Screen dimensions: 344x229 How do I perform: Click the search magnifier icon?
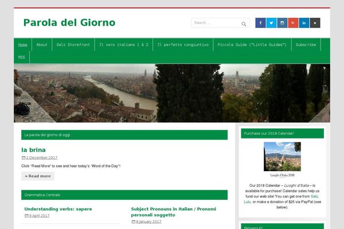[x=244, y=24]
